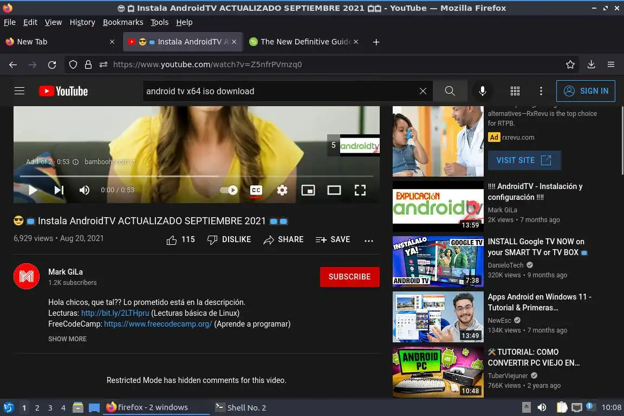Open the File menu
The height and width of the screenshot is (416, 624).
(10, 22)
